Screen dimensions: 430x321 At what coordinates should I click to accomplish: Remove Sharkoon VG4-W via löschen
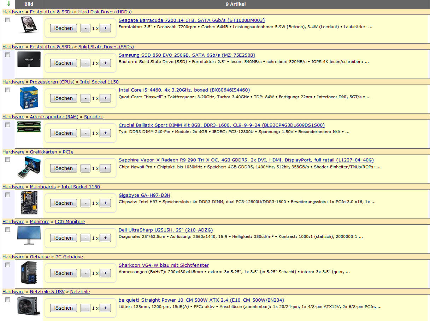point(64,273)
